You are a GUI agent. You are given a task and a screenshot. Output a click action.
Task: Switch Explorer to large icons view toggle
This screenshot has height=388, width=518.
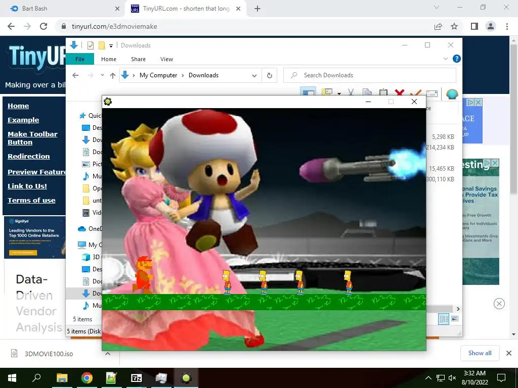pos(455,319)
